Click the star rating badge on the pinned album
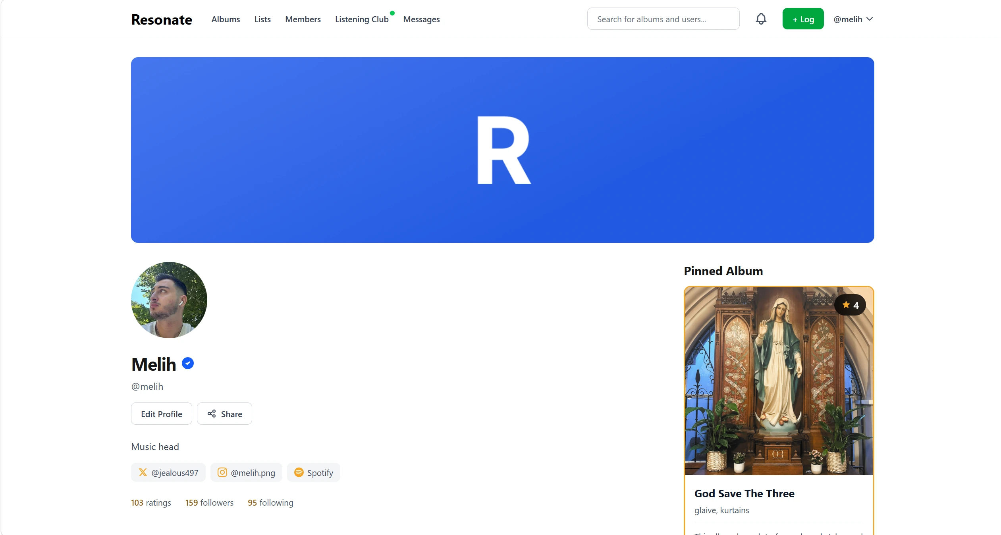This screenshot has width=1001, height=535. click(x=850, y=305)
